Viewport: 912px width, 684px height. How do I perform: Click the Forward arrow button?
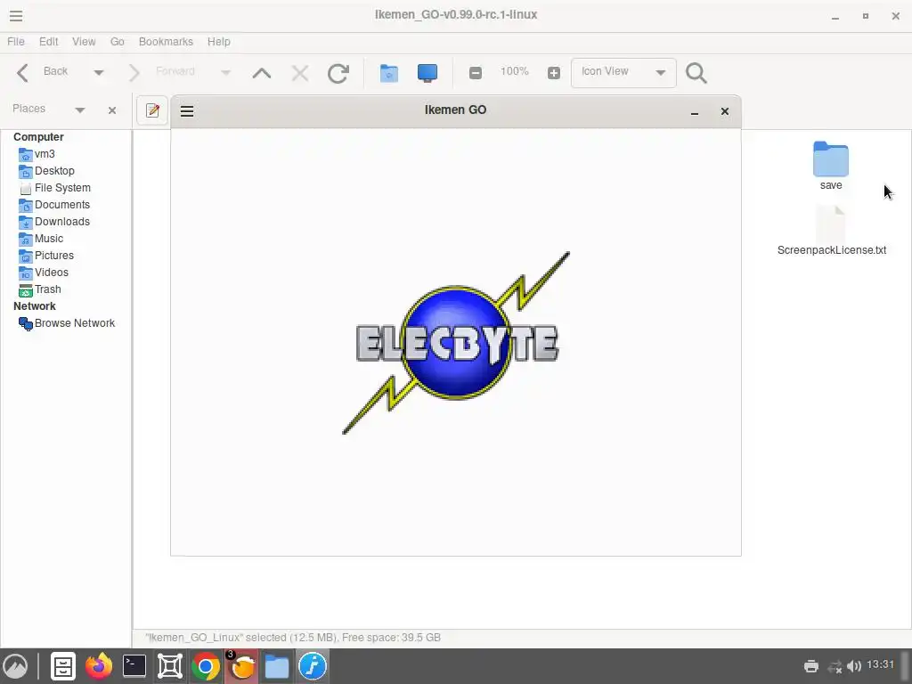(134, 73)
